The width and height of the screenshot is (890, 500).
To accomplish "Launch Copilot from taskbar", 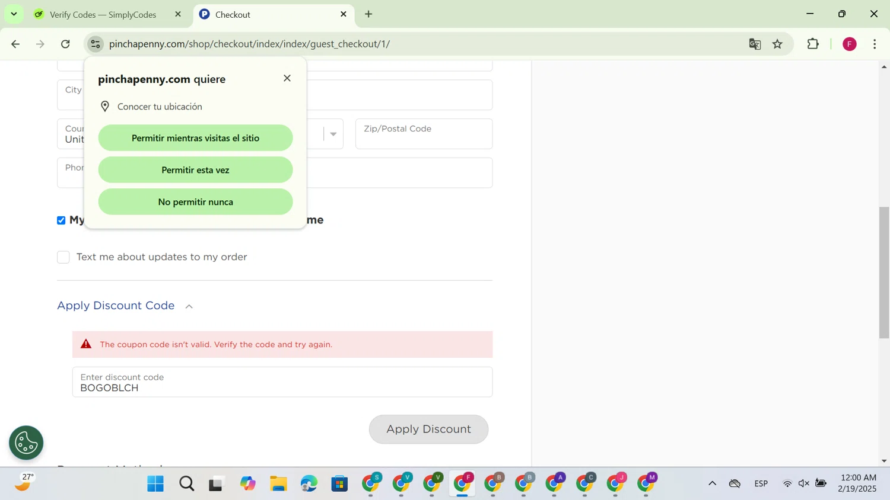I will 247,484.
